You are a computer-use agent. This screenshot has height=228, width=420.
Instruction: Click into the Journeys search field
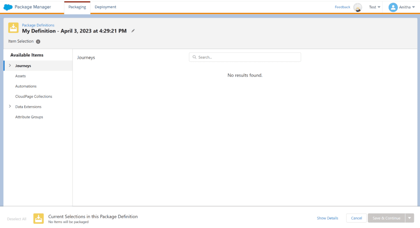point(246,57)
